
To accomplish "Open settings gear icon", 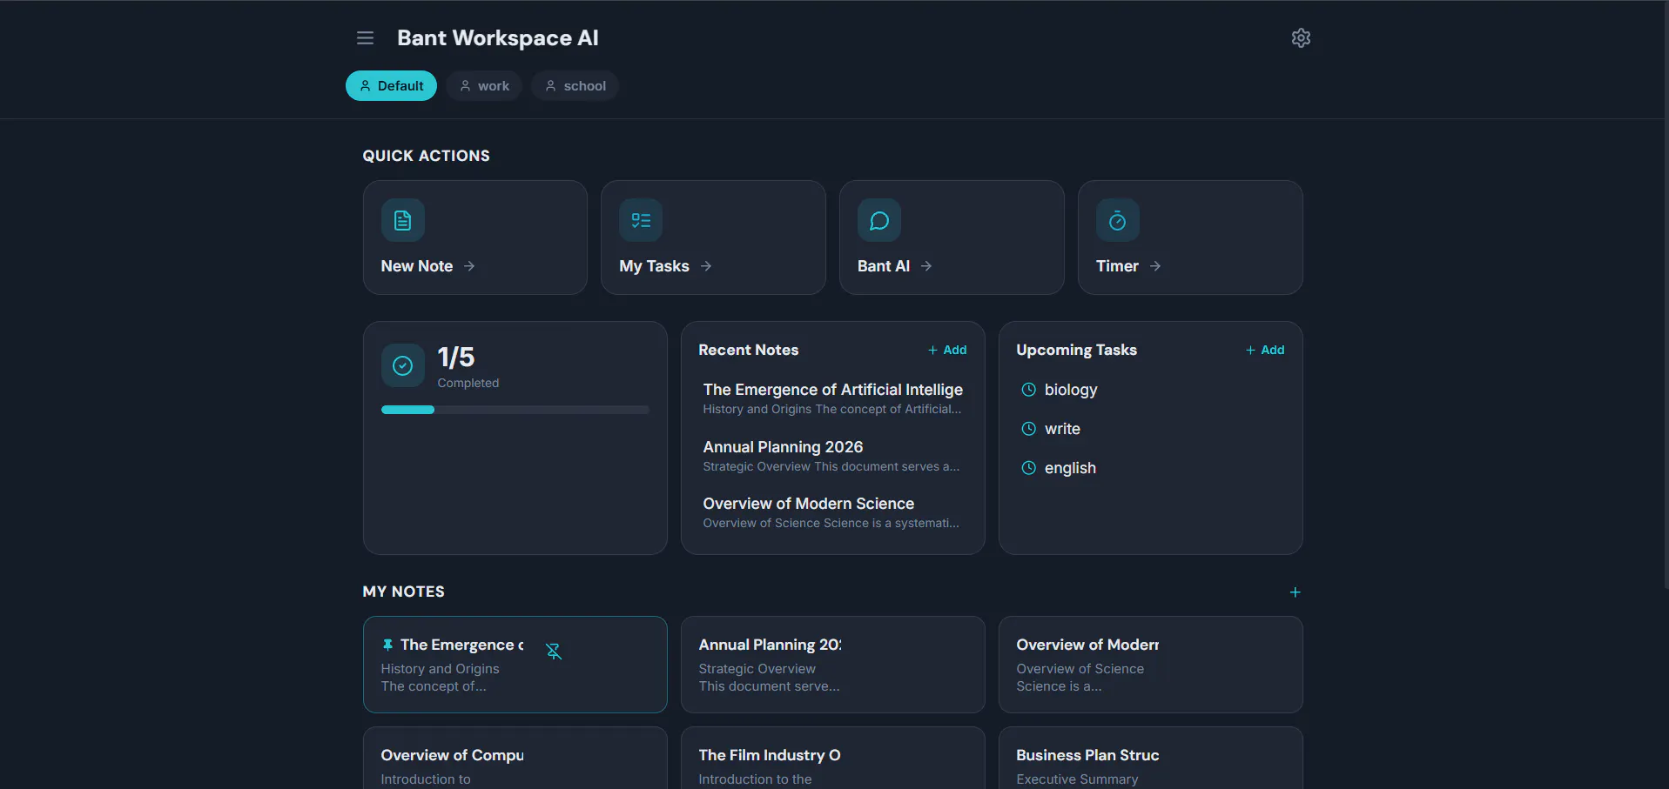I will [x=1301, y=37].
